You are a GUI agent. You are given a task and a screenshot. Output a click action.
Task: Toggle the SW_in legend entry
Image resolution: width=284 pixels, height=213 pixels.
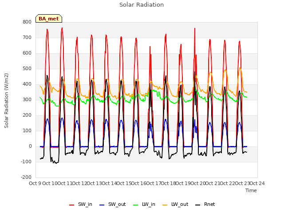point(81,205)
